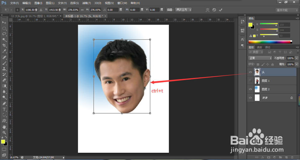
Task: Hide the 背景 layer
Action: (x=250, y=97)
